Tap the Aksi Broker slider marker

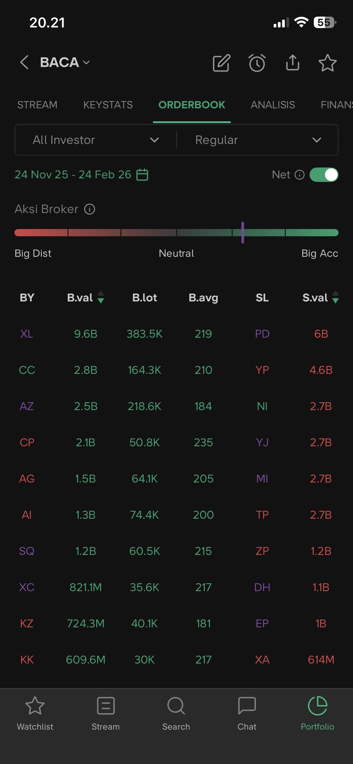[243, 233]
